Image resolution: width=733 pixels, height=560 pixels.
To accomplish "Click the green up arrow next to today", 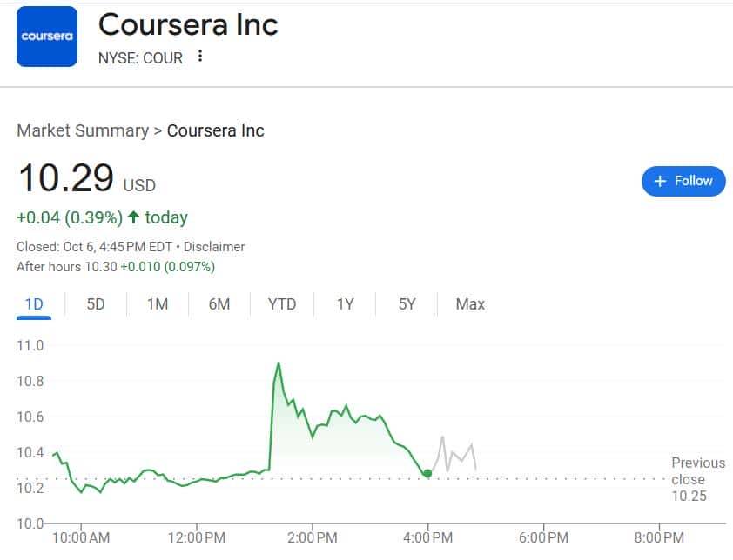I will [x=133, y=217].
